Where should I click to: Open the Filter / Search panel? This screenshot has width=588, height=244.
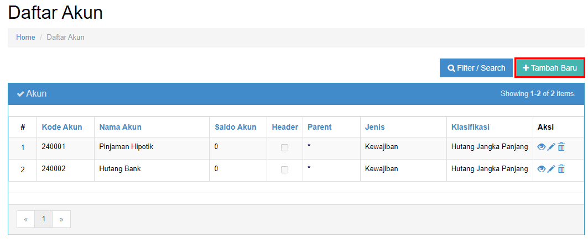476,68
